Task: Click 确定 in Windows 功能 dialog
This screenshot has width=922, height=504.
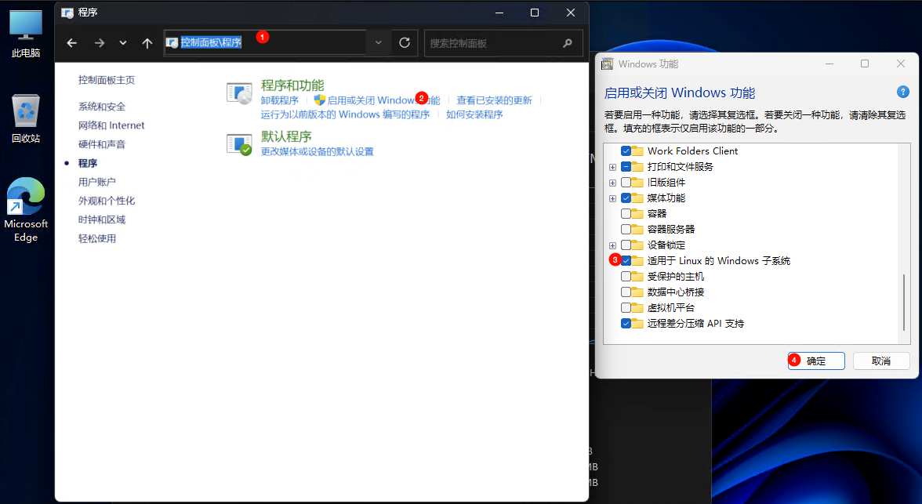Action: [x=816, y=361]
